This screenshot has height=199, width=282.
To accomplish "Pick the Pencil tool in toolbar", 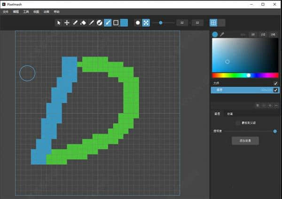I will [75, 23].
